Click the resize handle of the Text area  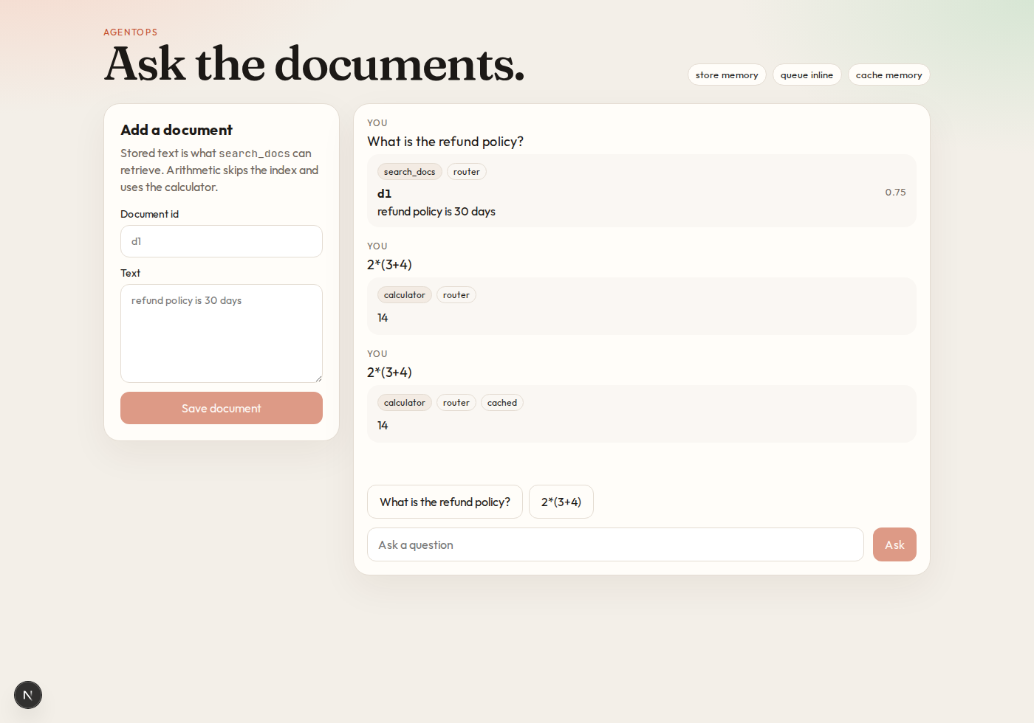318,378
